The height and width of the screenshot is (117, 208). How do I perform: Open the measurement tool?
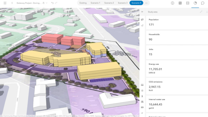(142, 85)
